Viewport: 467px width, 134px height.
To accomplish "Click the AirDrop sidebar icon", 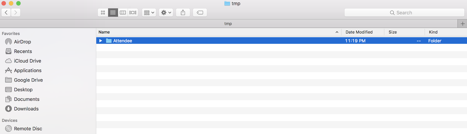I will coord(8,42).
